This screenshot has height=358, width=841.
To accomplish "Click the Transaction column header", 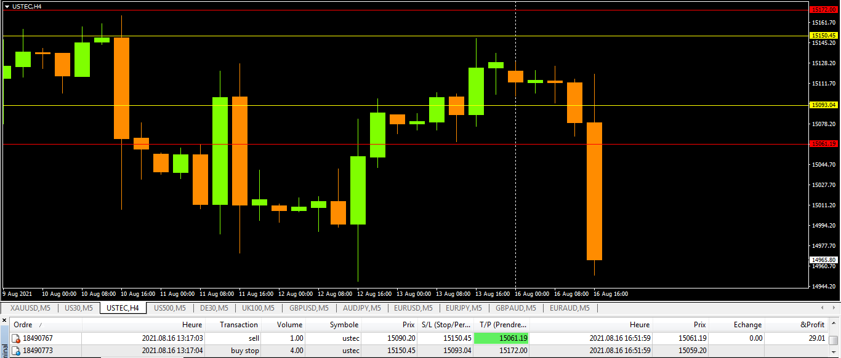I will [239, 325].
